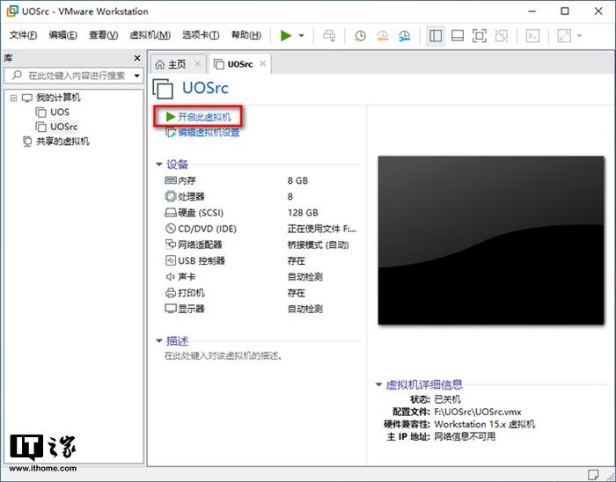The height and width of the screenshot is (482, 616).
Task: Open the 编辑(E) menu
Action: click(62, 35)
